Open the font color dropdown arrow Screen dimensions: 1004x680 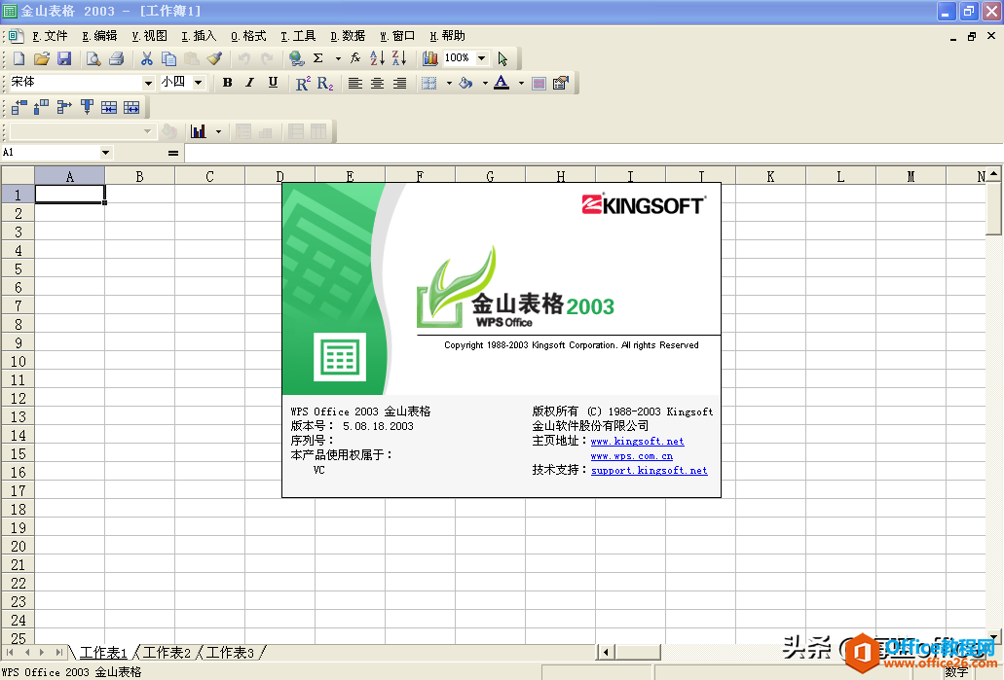[x=521, y=83]
